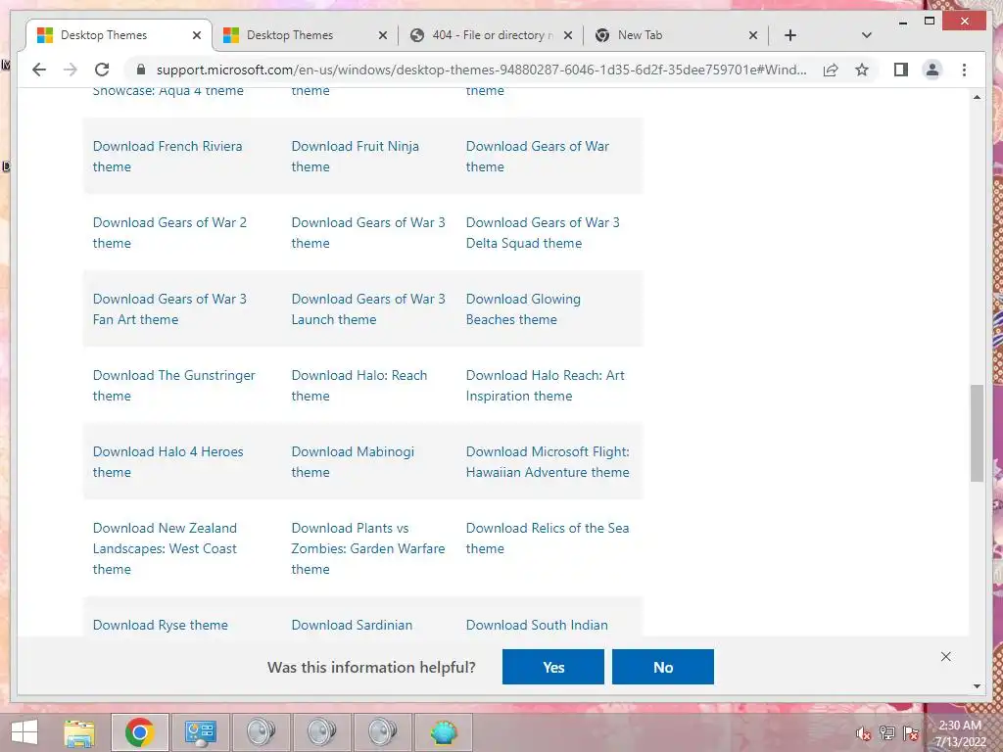The image size is (1003, 752).
Task: Answer No to helpful feedback
Action: (x=663, y=667)
